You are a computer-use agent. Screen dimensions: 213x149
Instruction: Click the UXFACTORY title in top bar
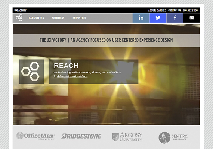point(21,10)
